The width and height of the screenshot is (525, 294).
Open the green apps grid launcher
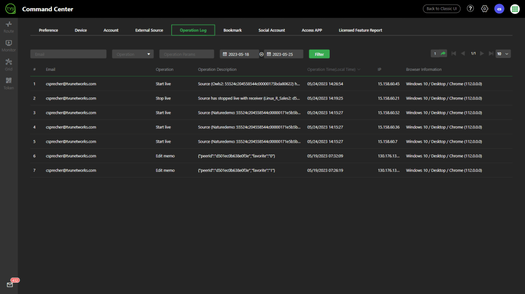pyautogui.click(x=515, y=9)
